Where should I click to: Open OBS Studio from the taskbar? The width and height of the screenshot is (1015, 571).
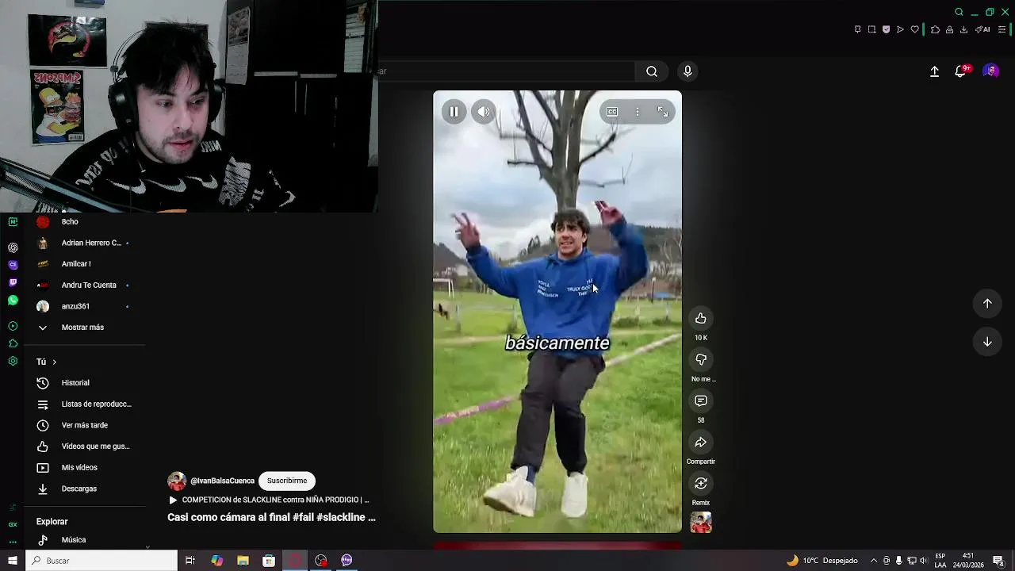pos(321,561)
